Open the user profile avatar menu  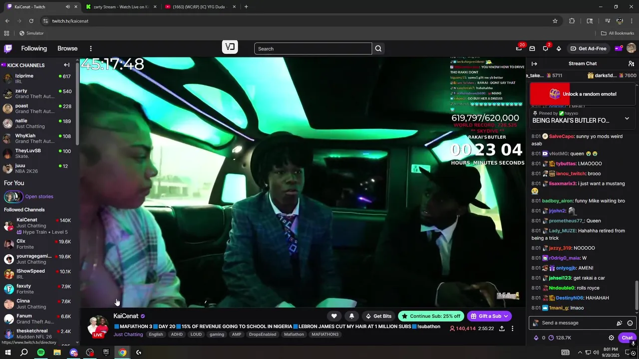(631, 48)
